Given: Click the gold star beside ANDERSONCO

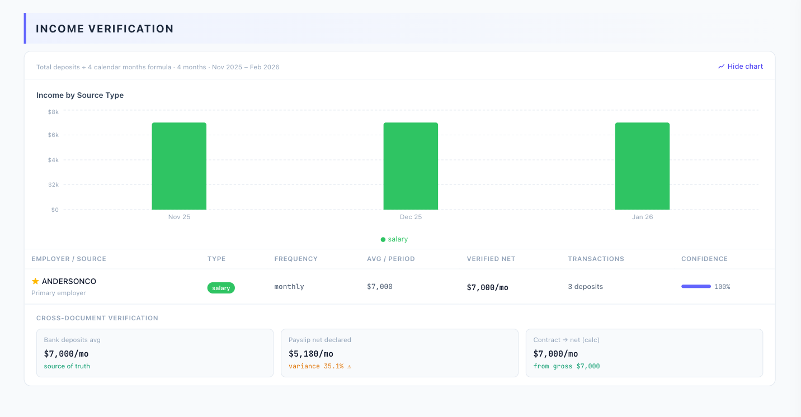Looking at the screenshot, I should (x=35, y=281).
